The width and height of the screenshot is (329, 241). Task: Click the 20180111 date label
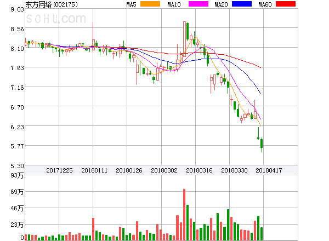tap(94, 170)
